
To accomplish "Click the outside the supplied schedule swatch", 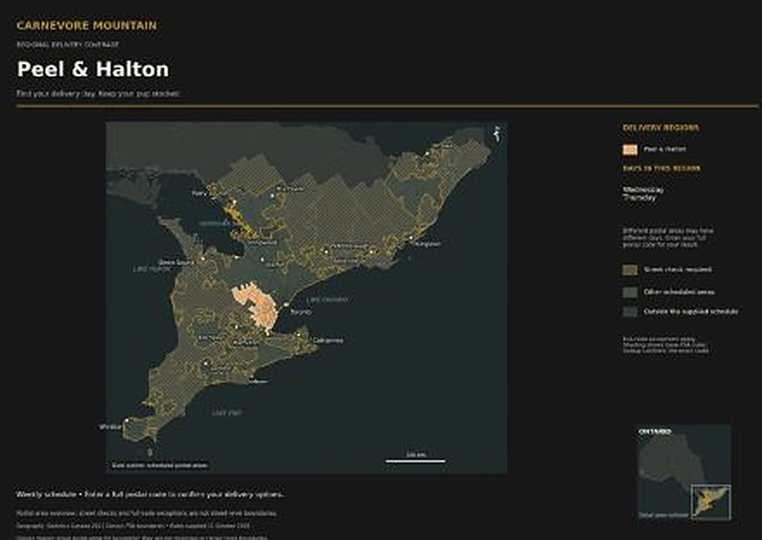I will 630,312.
